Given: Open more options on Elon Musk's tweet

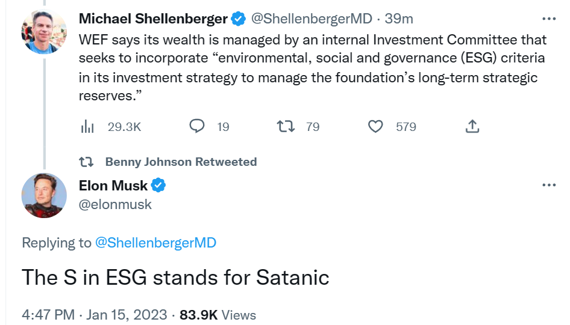Looking at the screenshot, I should (549, 185).
